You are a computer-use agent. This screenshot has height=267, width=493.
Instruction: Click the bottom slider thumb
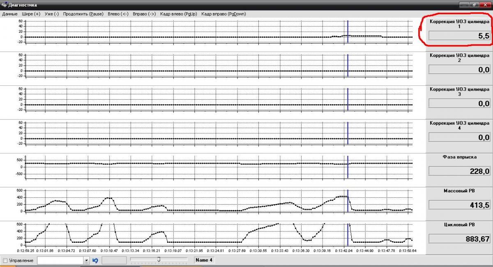point(159,259)
